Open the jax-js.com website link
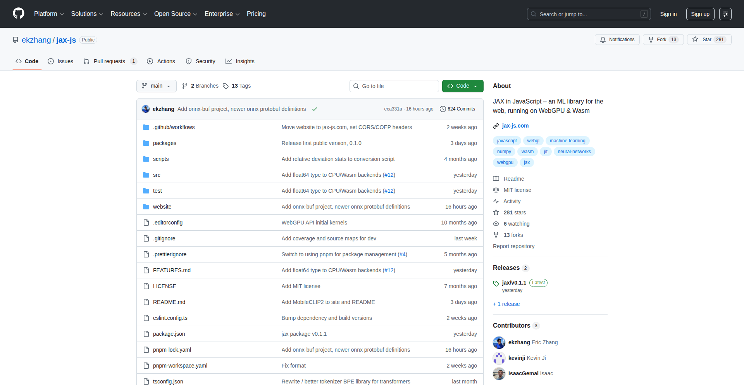This screenshot has height=385, width=744. coord(515,126)
